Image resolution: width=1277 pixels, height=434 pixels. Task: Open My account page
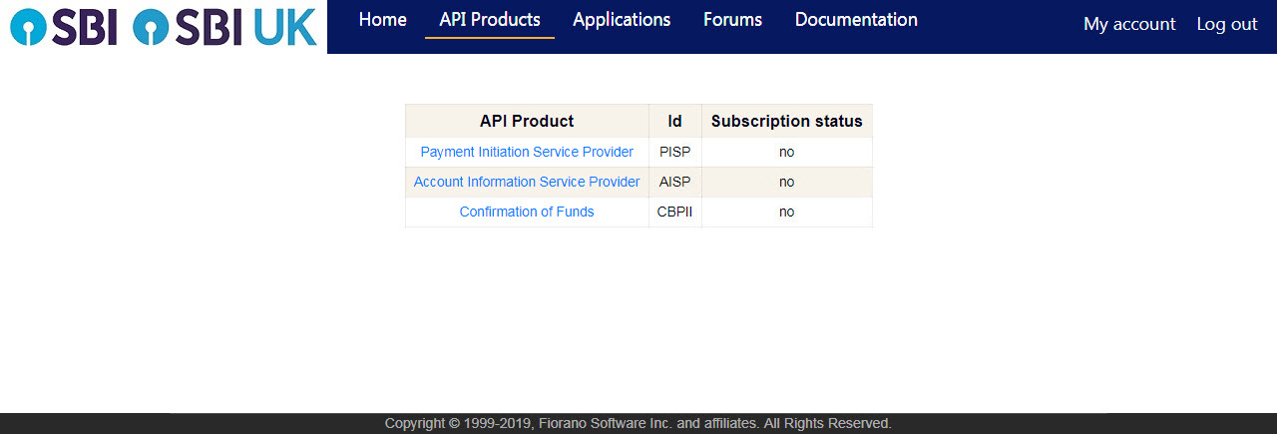[1129, 24]
